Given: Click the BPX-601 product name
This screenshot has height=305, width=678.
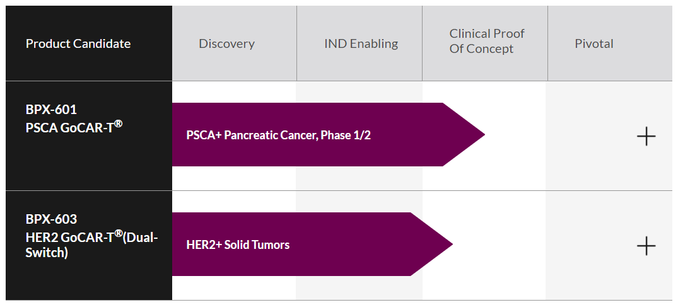Looking at the screenshot, I should pos(51,110).
